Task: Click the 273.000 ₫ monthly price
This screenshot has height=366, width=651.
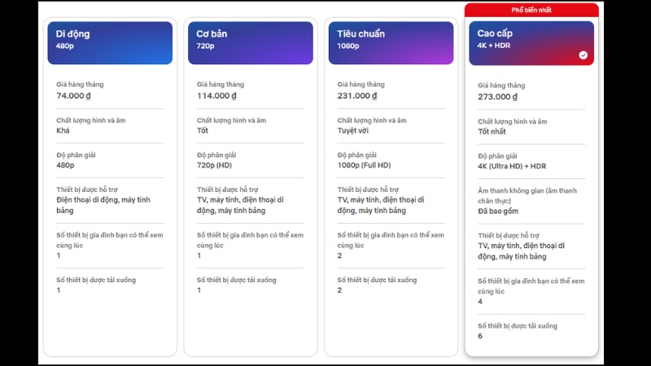Action: pos(498,97)
